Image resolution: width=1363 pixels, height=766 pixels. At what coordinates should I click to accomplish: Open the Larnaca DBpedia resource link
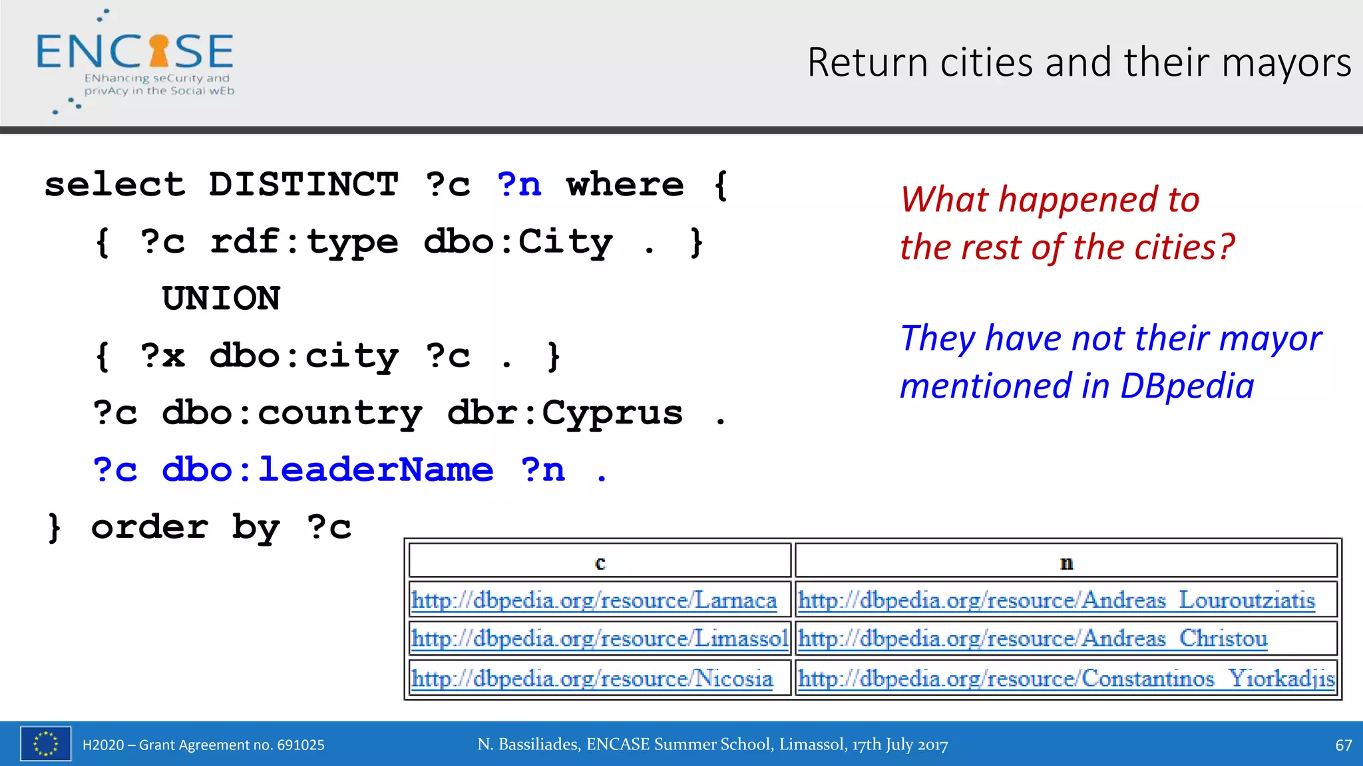point(594,600)
